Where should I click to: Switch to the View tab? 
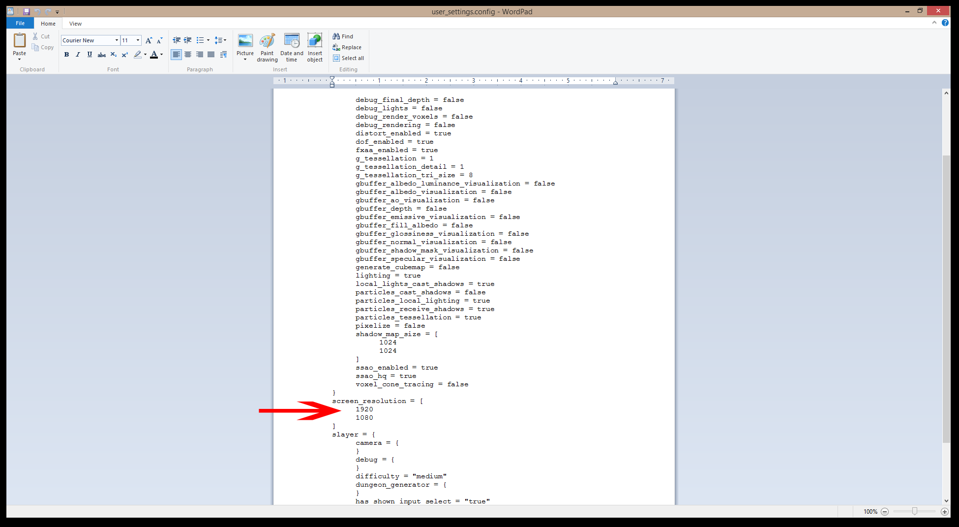(x=75, y=24)
